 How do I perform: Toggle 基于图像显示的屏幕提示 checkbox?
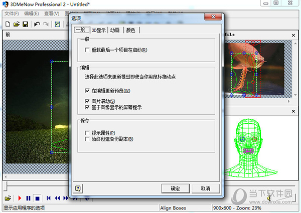pos(87,107)
